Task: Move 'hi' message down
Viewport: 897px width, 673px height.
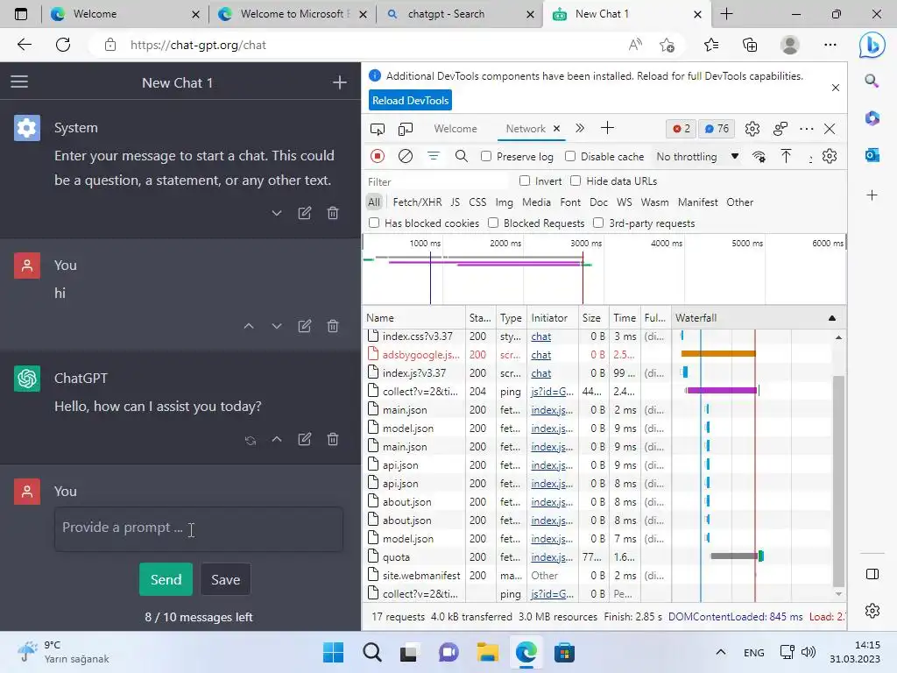Action: pyautogui.click(x=276, y=326)
